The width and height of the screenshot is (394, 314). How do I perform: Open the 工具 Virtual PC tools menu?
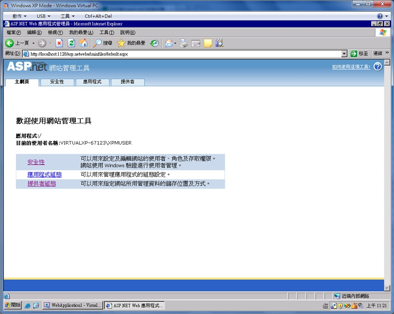(68, 16)
